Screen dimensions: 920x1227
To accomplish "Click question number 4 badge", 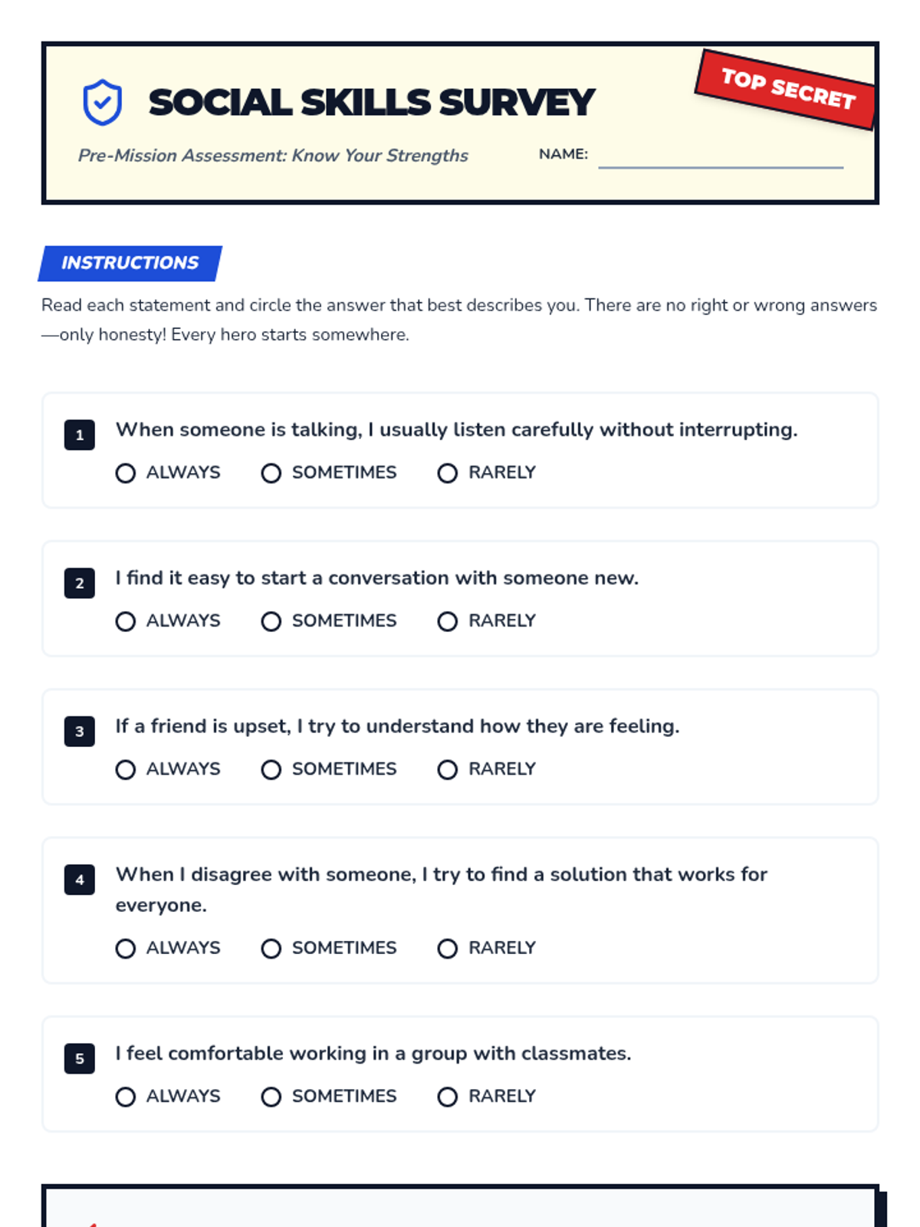I will [80, 880].
